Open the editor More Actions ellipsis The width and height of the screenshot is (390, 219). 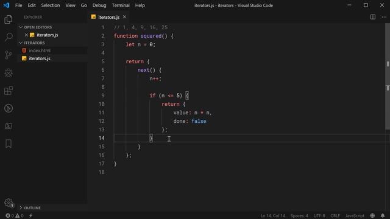pyautogui.click(x=384, y=17)
